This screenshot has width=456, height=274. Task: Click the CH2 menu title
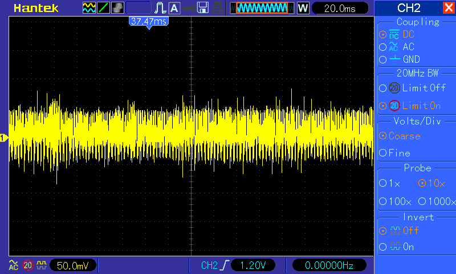click(x=409, y=8)
